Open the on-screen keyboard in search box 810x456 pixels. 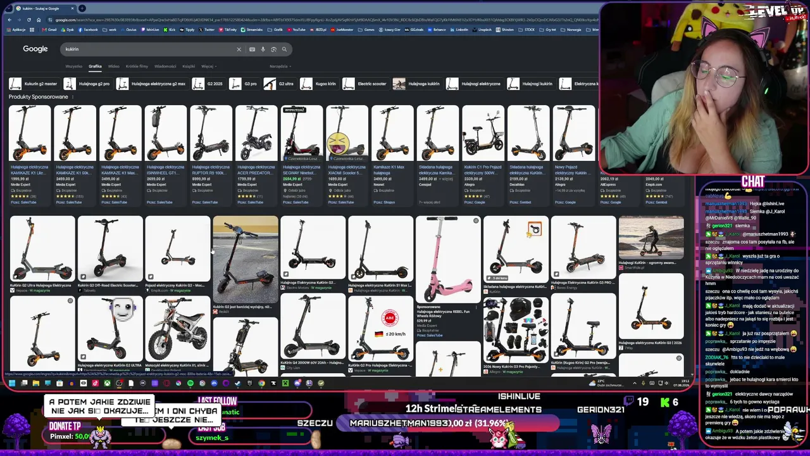(252, 49)
